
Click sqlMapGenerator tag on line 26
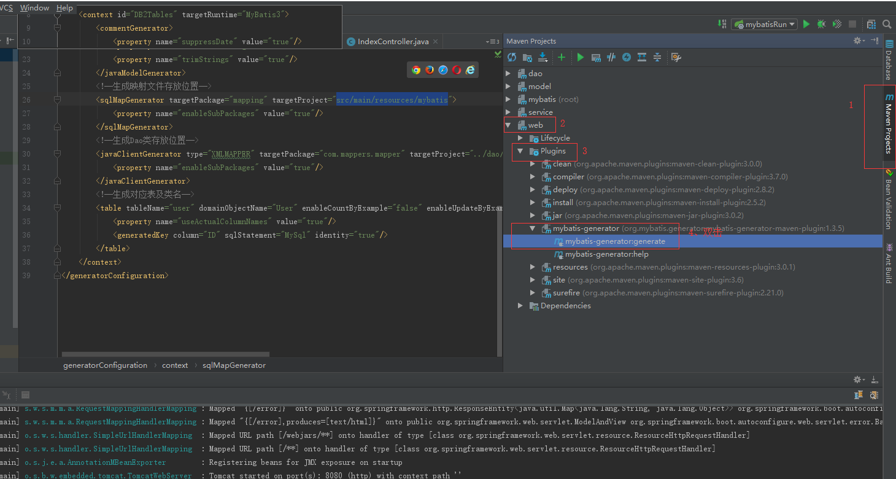132,99
